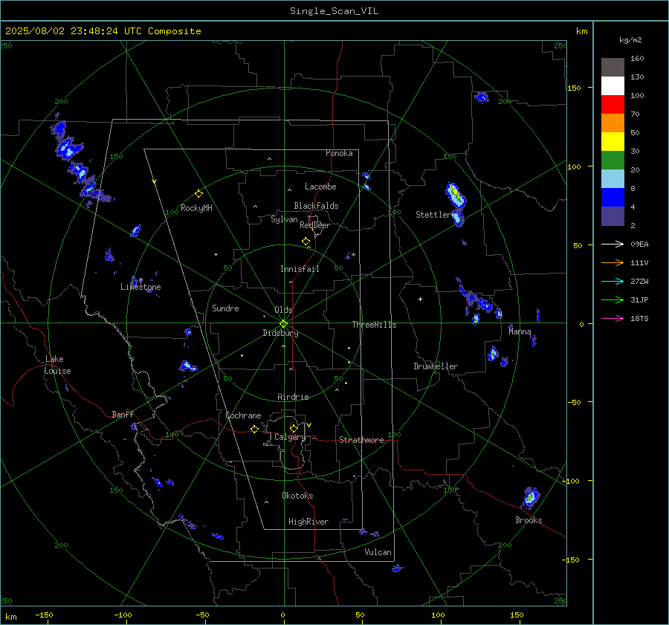The width and height of the screenshot is (669, 625).
Task: Click the green 30 kg/m2 legend swatch
Action: point(613,160)
